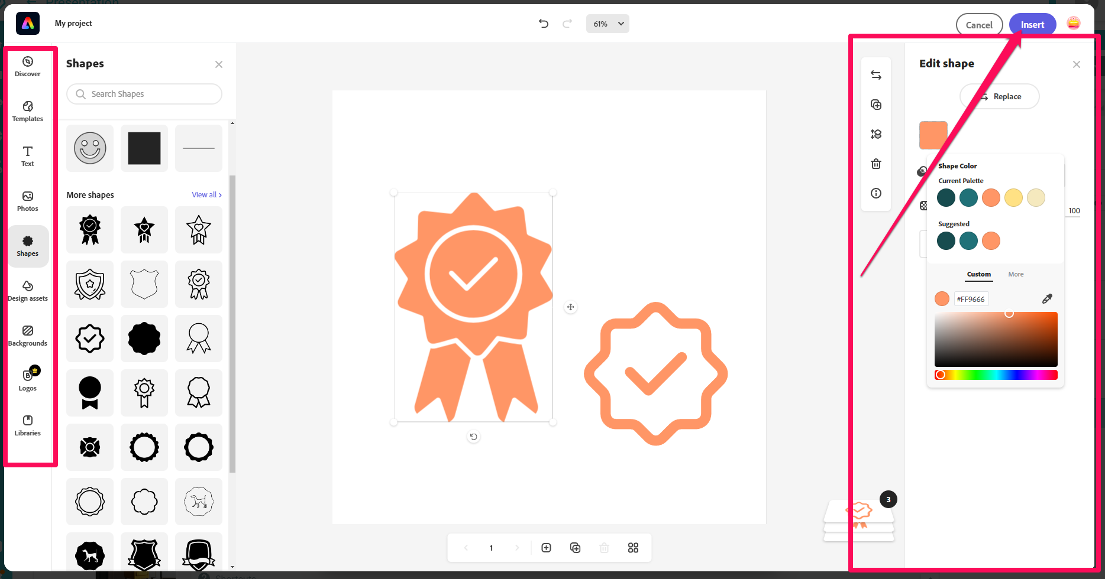This screenshot has width=1105, height=579.
Task: Open the Backgrounds panel in sidebar
Action: point(28,336)
